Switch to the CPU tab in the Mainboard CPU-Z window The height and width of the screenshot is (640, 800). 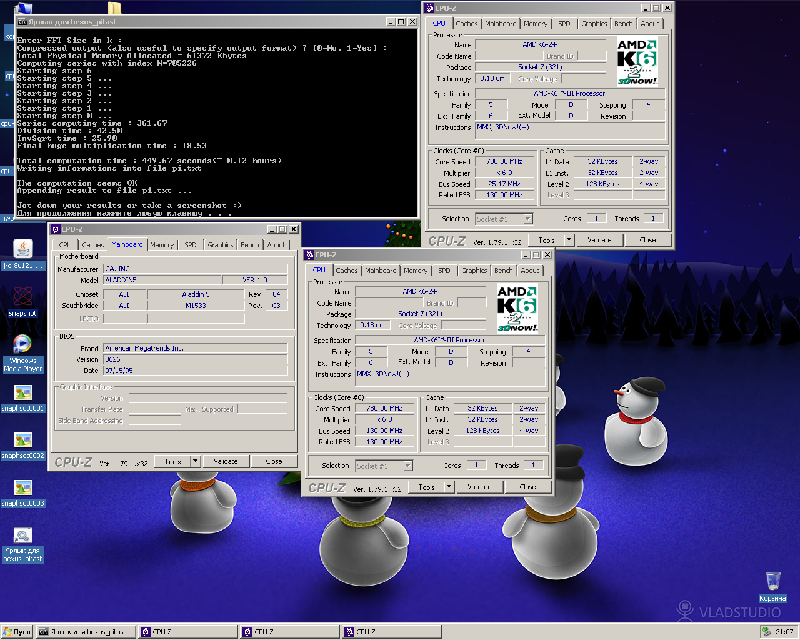[66, 245]
